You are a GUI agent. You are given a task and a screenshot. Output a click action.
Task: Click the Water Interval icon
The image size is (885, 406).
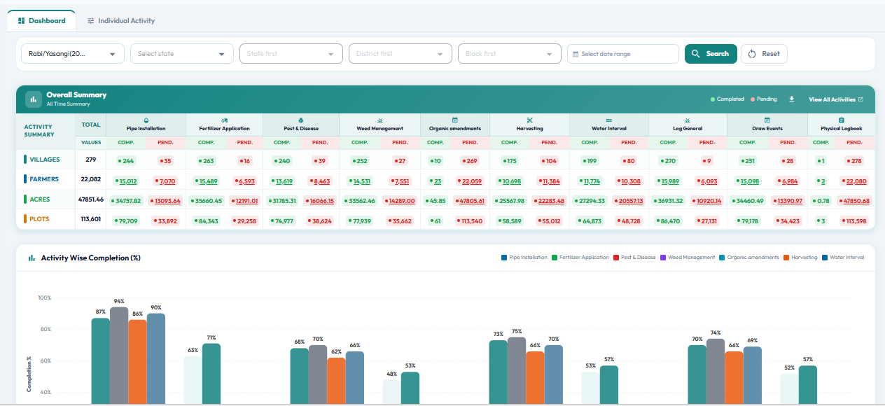[x=609, y=120]
